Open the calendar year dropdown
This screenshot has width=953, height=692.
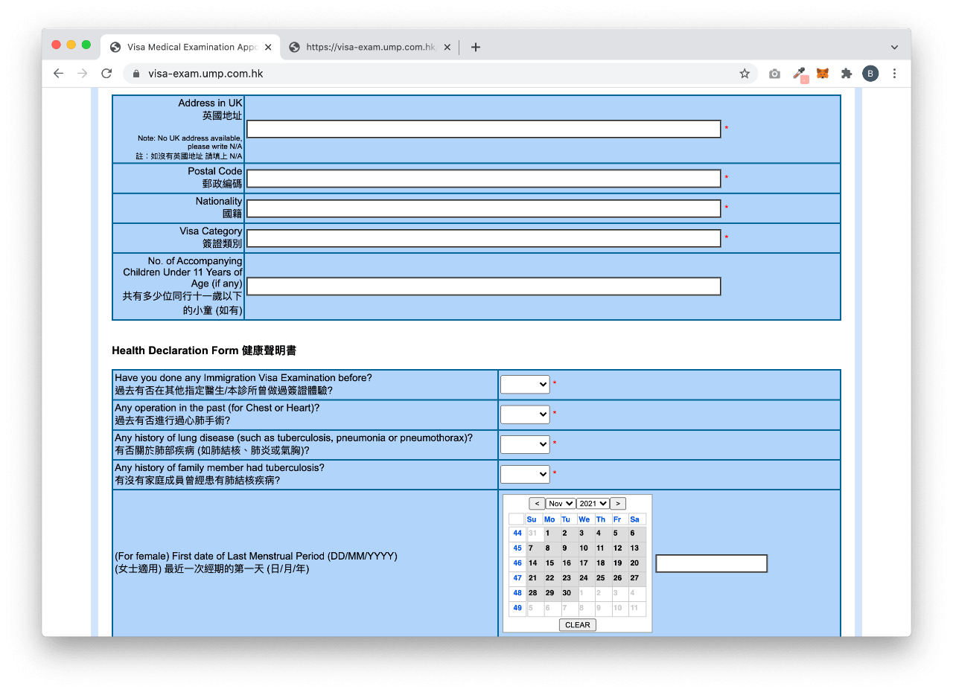[593, 504]
